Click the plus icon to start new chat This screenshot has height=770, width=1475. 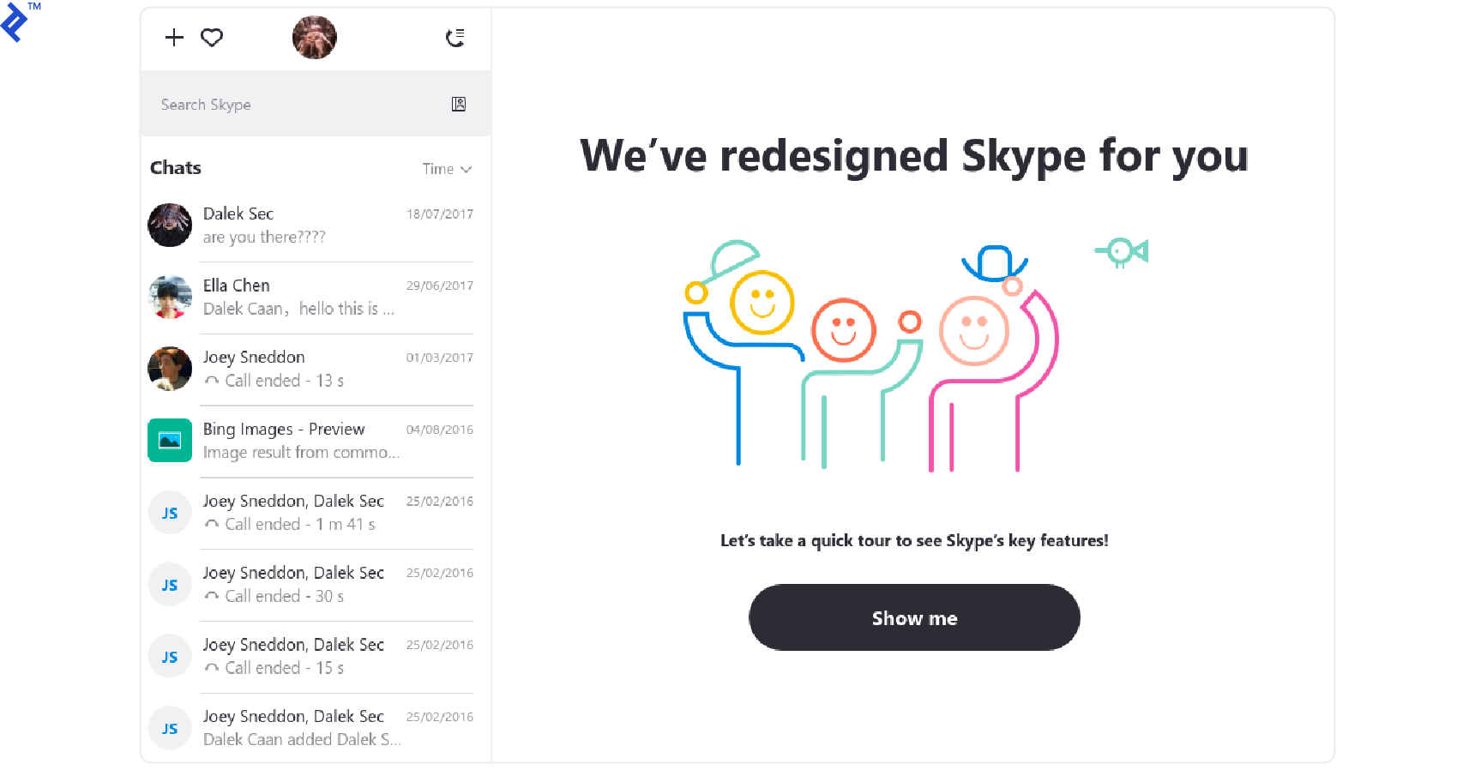(x=174, y=37)
